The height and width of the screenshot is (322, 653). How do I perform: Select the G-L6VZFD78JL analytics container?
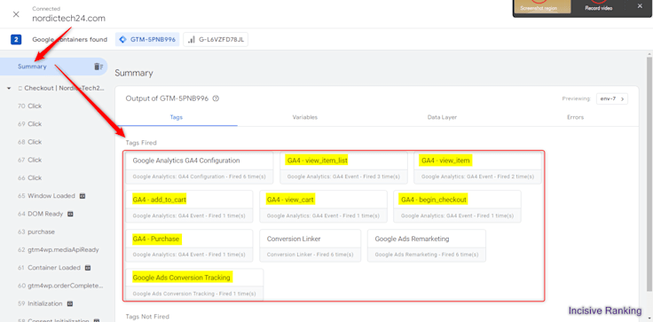coord(216,40)
